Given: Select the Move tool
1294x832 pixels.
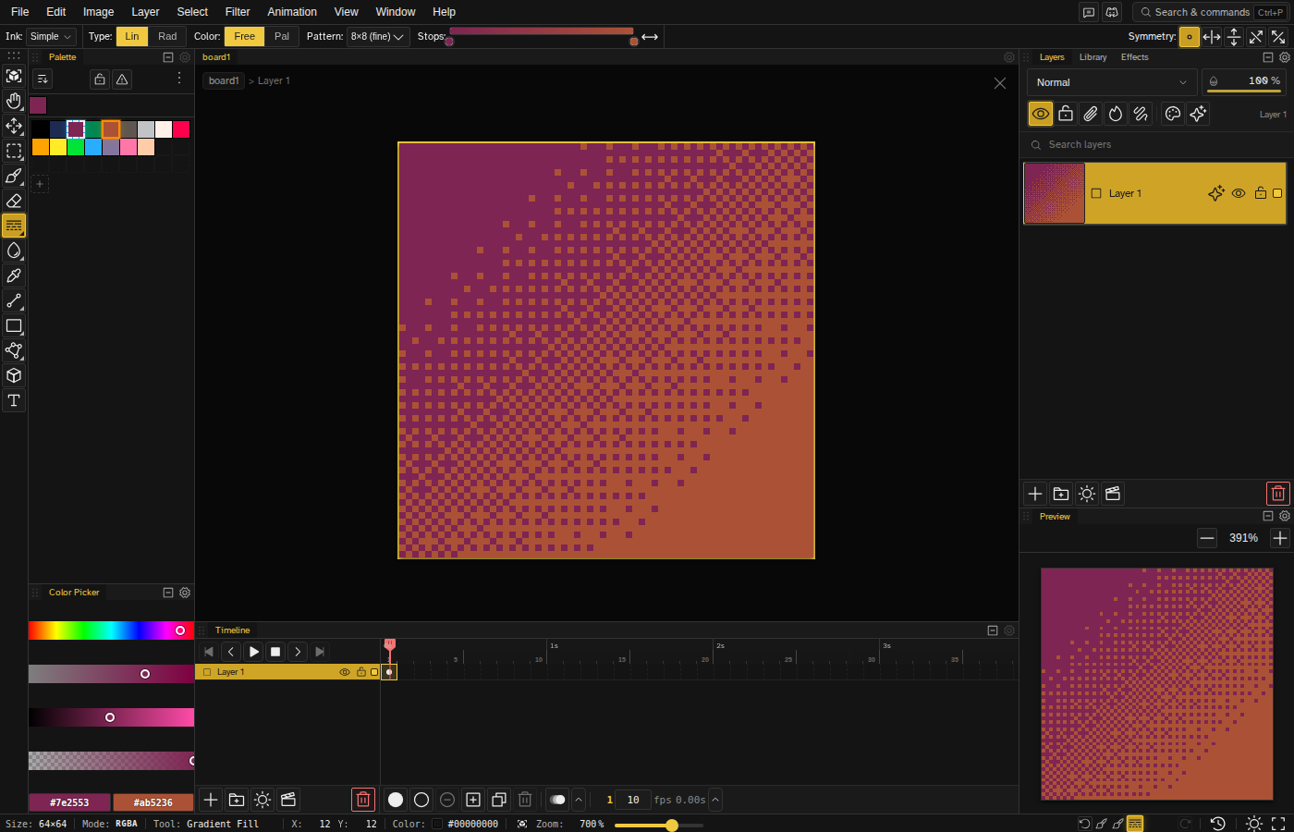Looking at the screenshot, I should click(x=14, y=126).
